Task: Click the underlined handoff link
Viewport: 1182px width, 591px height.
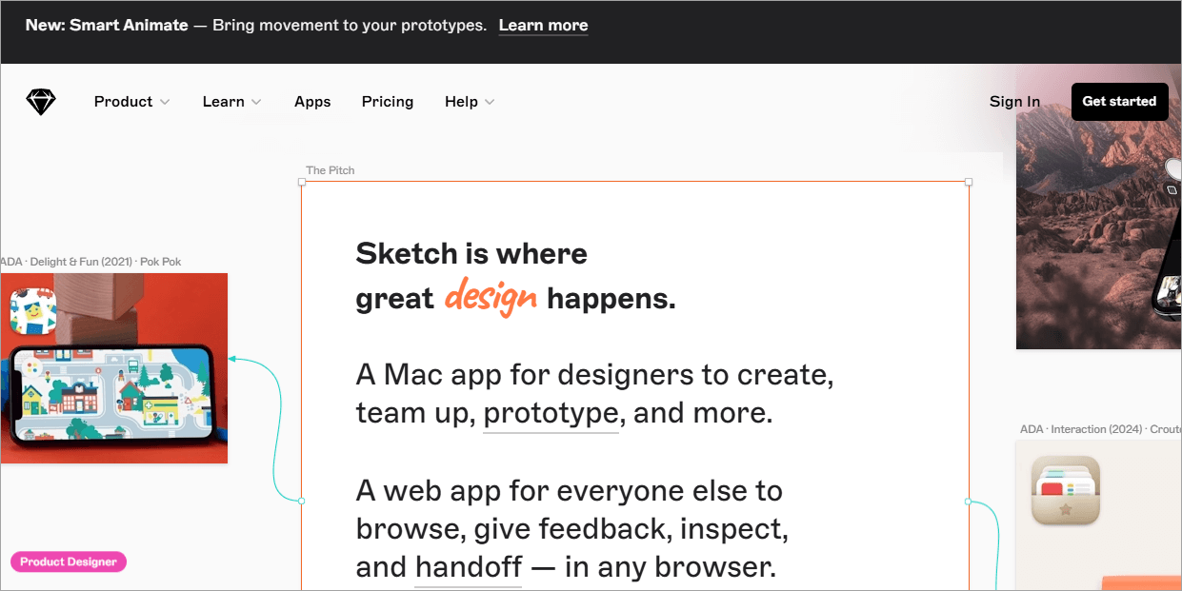Action: (x=468, y=568)
